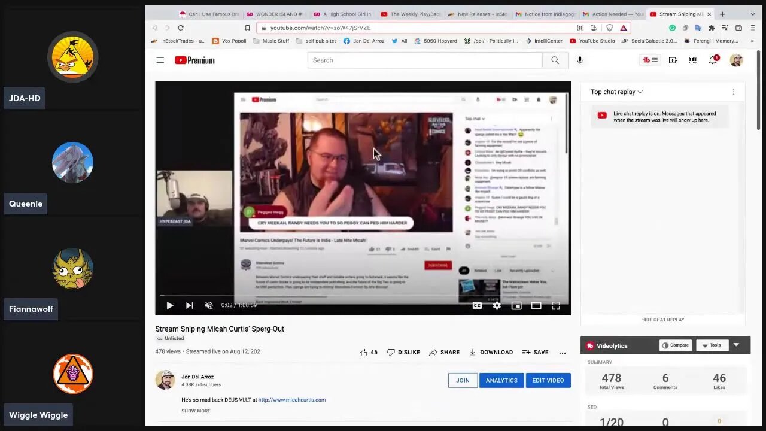Switch to Notice from Indiegogo tab

tap(546, 14)
